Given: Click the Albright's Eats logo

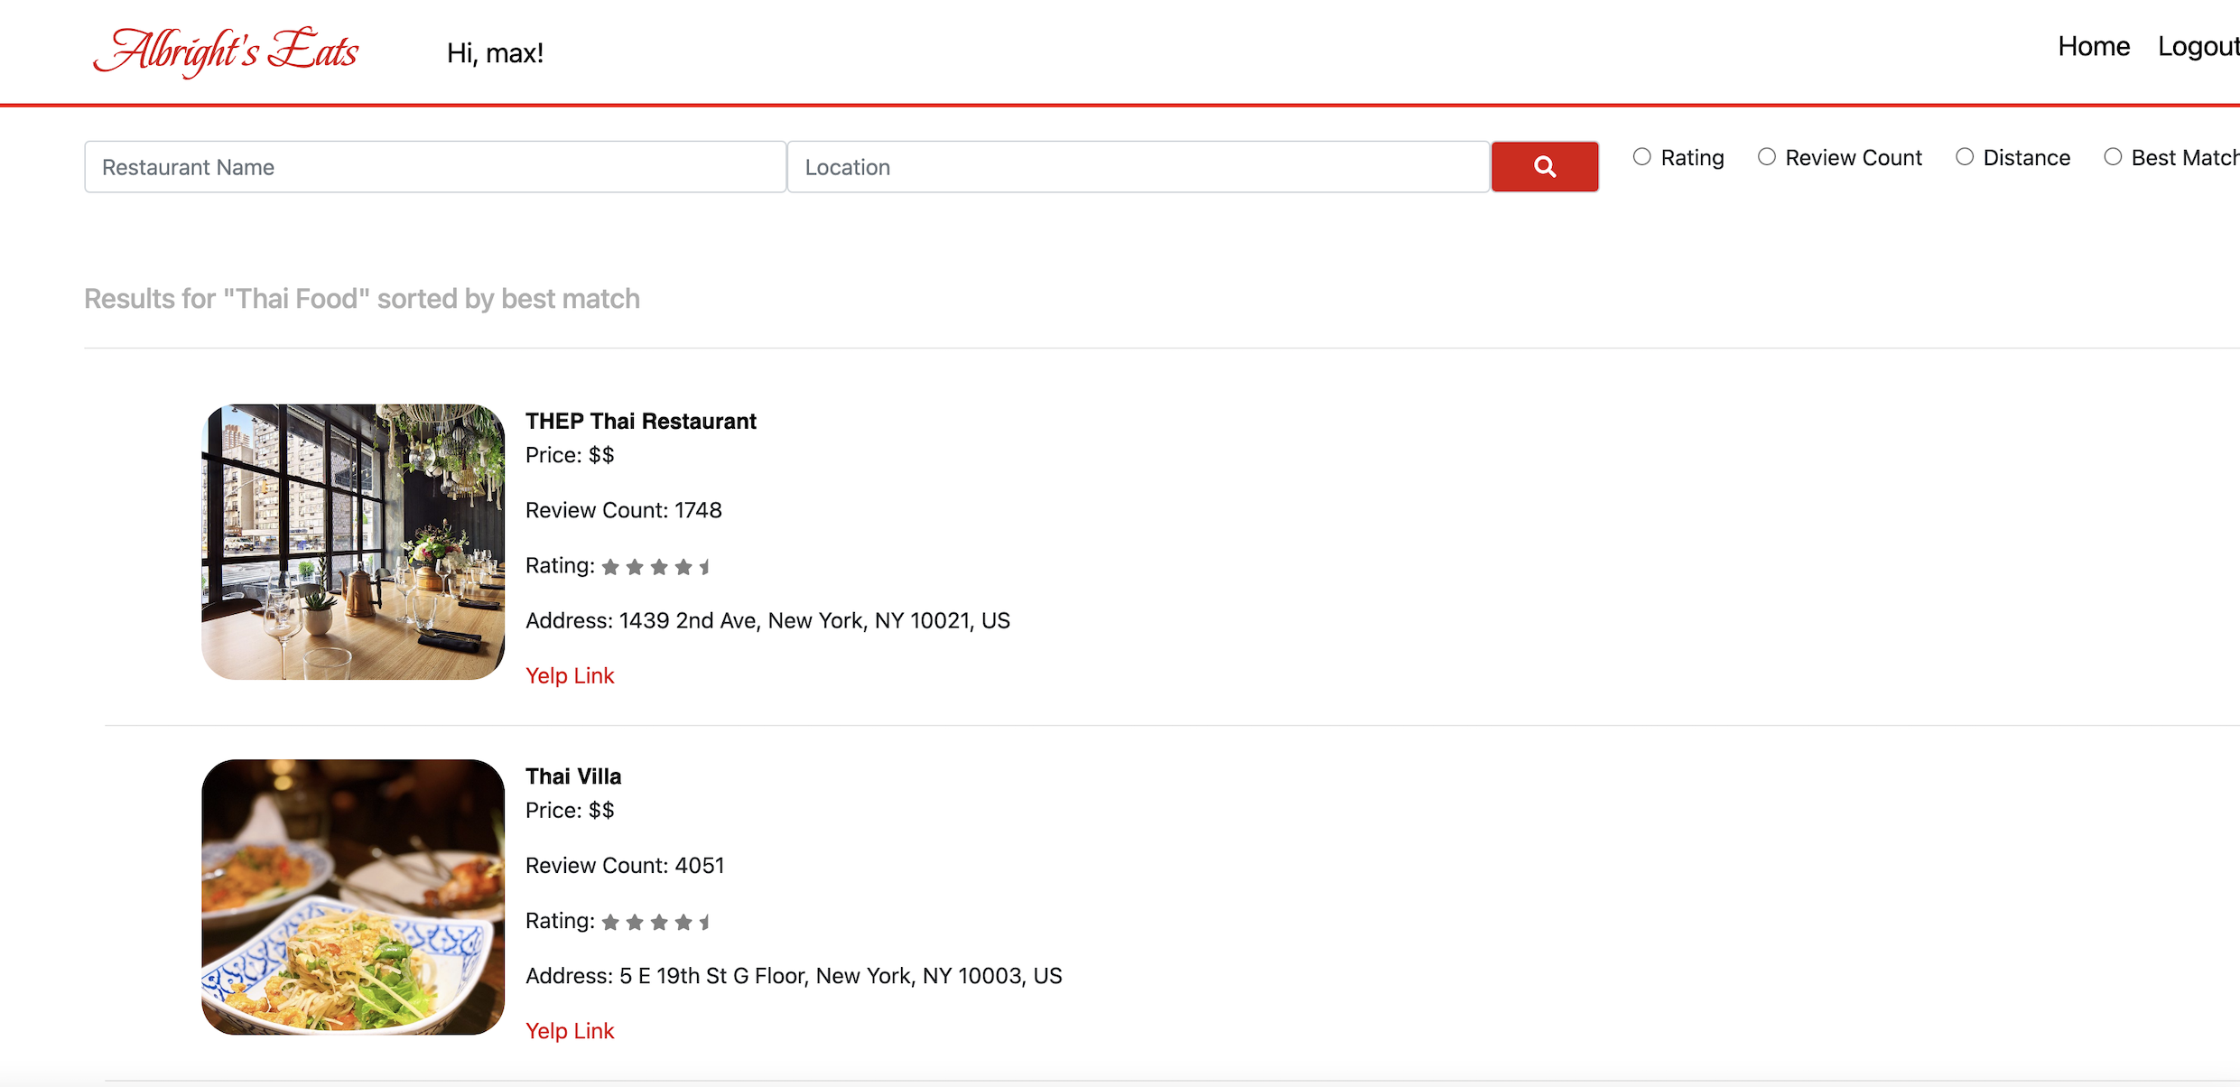Looking at the screenshot, I should [226, 51].
